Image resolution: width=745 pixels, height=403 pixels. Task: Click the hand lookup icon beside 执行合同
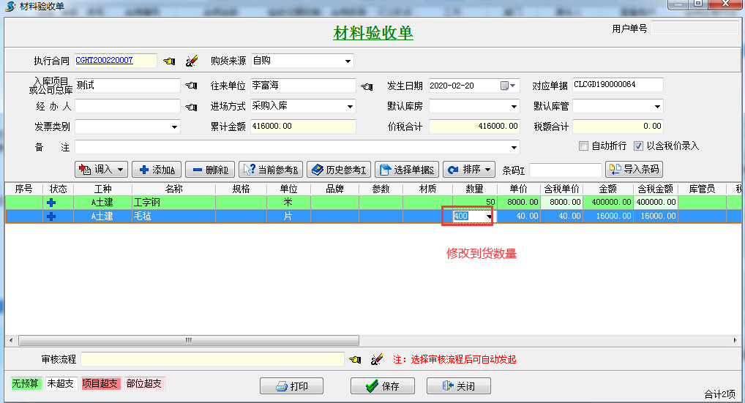(170, 61)
